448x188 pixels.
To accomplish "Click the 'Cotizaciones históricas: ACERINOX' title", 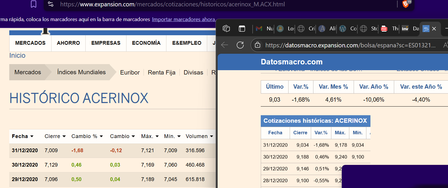I will [x=315, y=121].
